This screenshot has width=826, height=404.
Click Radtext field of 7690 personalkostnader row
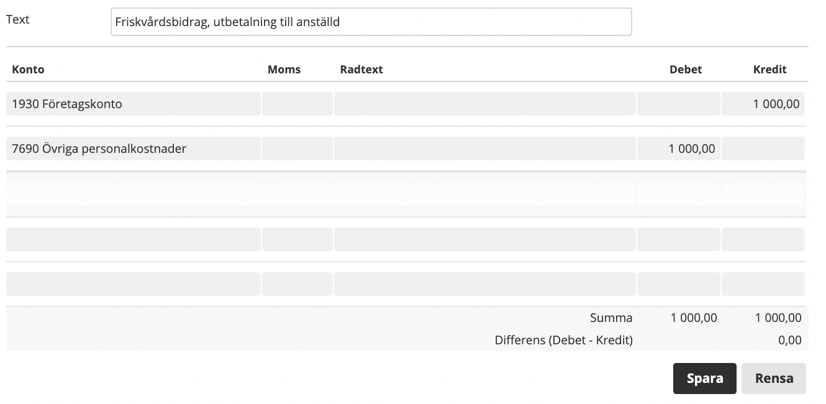[x=484, y=149]
